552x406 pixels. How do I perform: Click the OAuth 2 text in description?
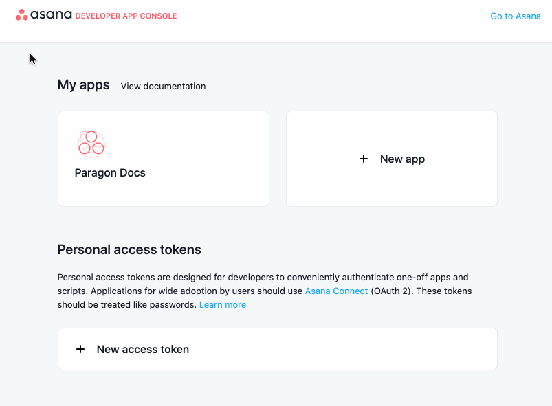392,291
